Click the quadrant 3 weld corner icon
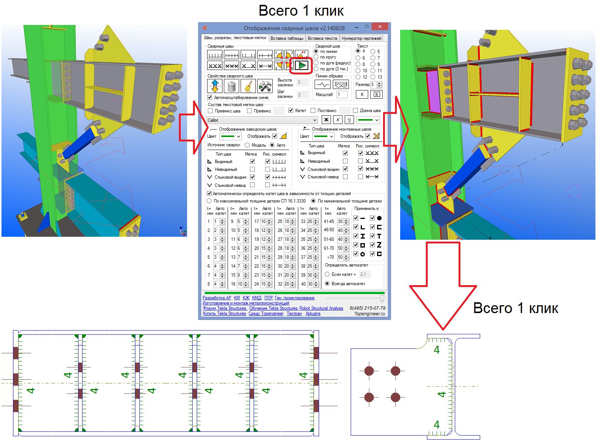The image size is (601, 443). [279, 66]
